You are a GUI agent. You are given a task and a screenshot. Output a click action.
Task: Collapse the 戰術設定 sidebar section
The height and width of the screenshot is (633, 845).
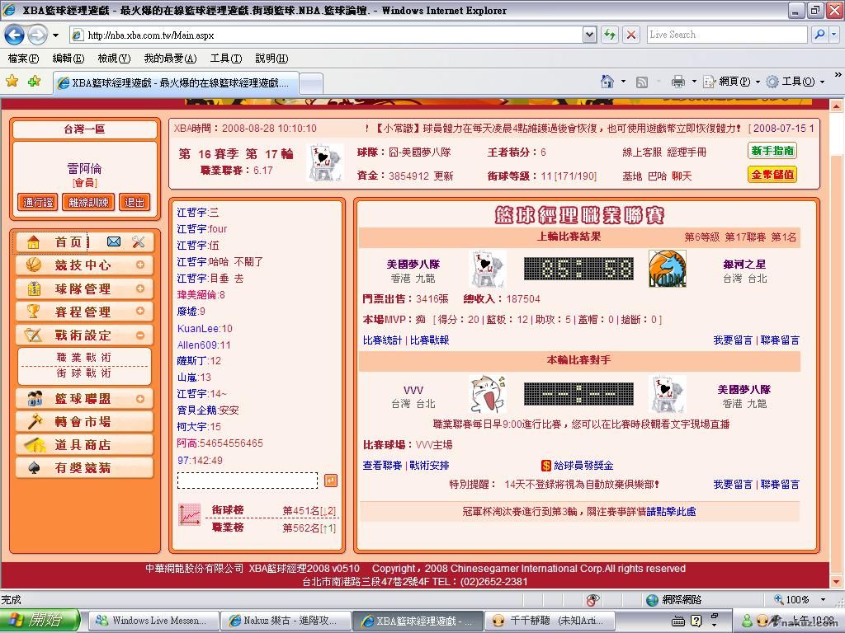tap(140, 335)
